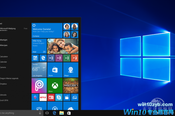The height and width of the screenshot is (116, 175).
Task: Launch Edge from the taskbar
Action: pos(54,113)
